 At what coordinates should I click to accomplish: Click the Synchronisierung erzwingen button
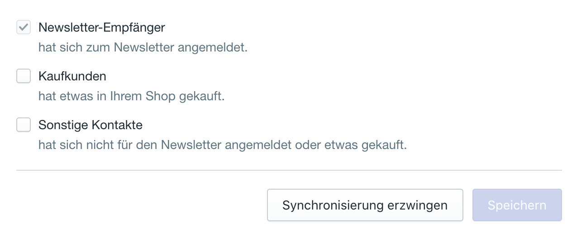365,205
